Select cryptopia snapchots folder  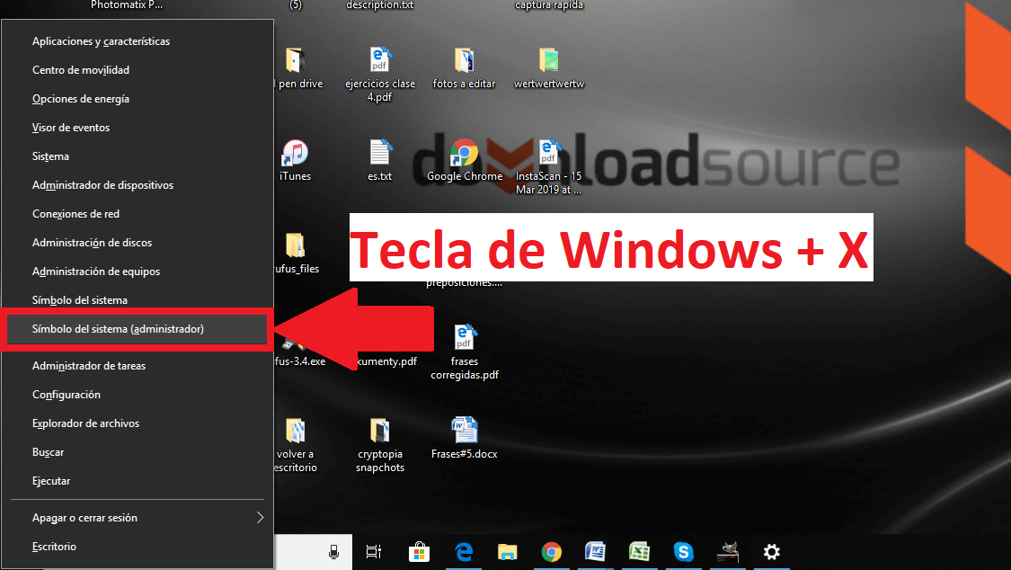point(380,432)
